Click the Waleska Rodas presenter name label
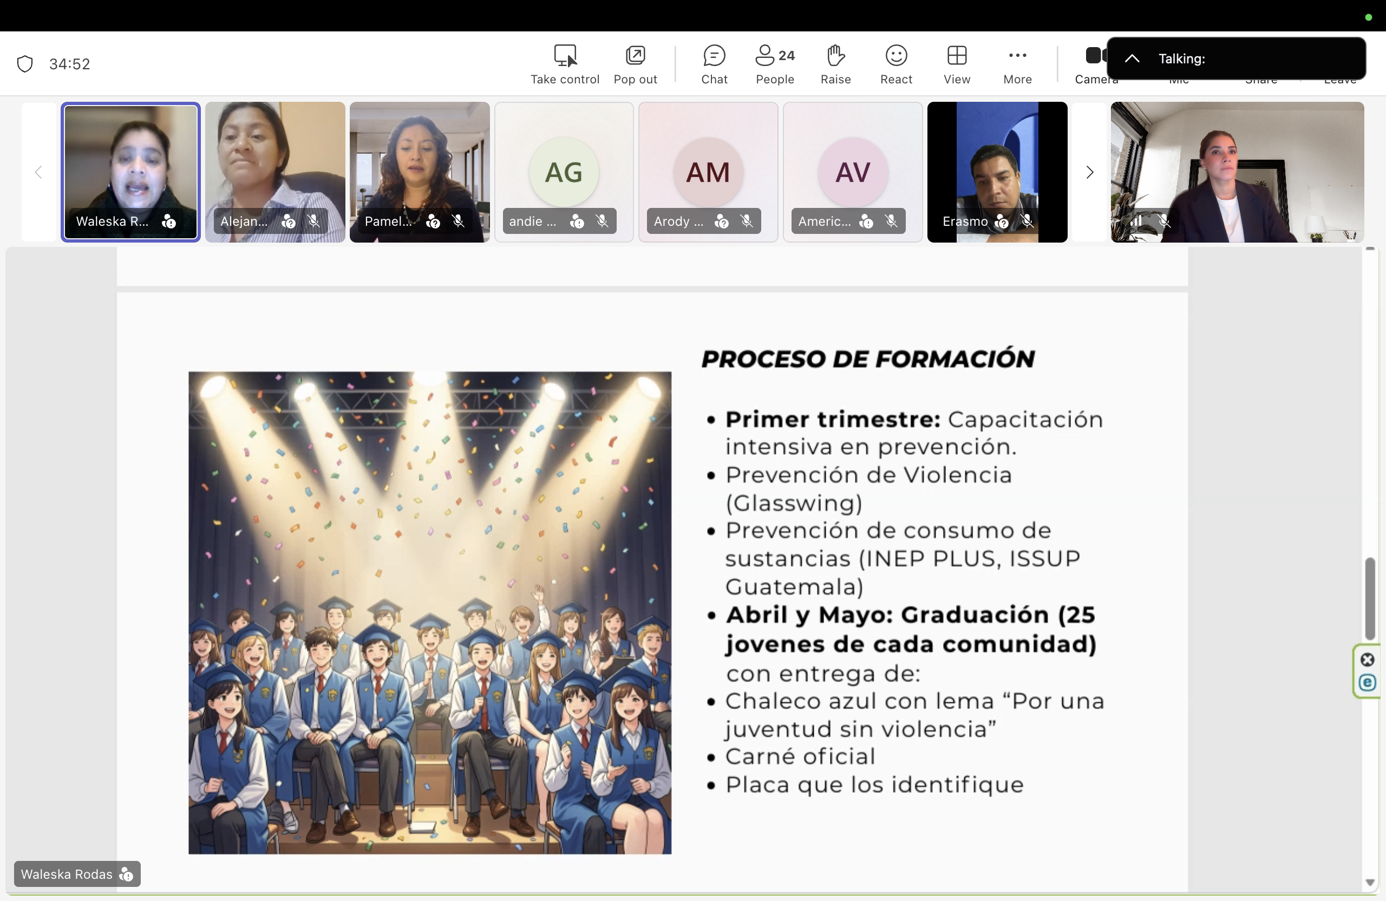 (x=67, y=873)
